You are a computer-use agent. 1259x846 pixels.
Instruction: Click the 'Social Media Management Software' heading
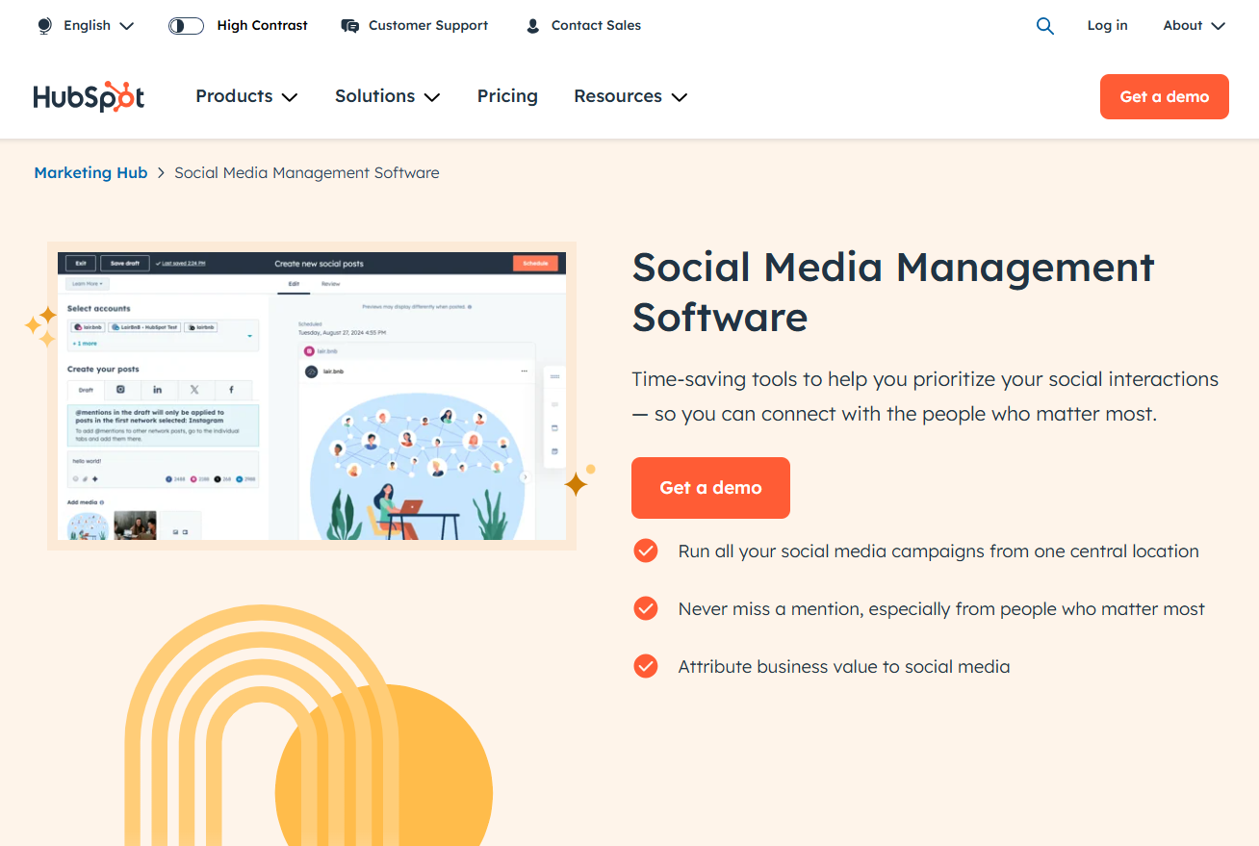click(893, 292)
